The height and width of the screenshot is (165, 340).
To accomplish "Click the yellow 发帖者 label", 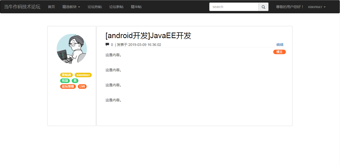I will 66,75.
